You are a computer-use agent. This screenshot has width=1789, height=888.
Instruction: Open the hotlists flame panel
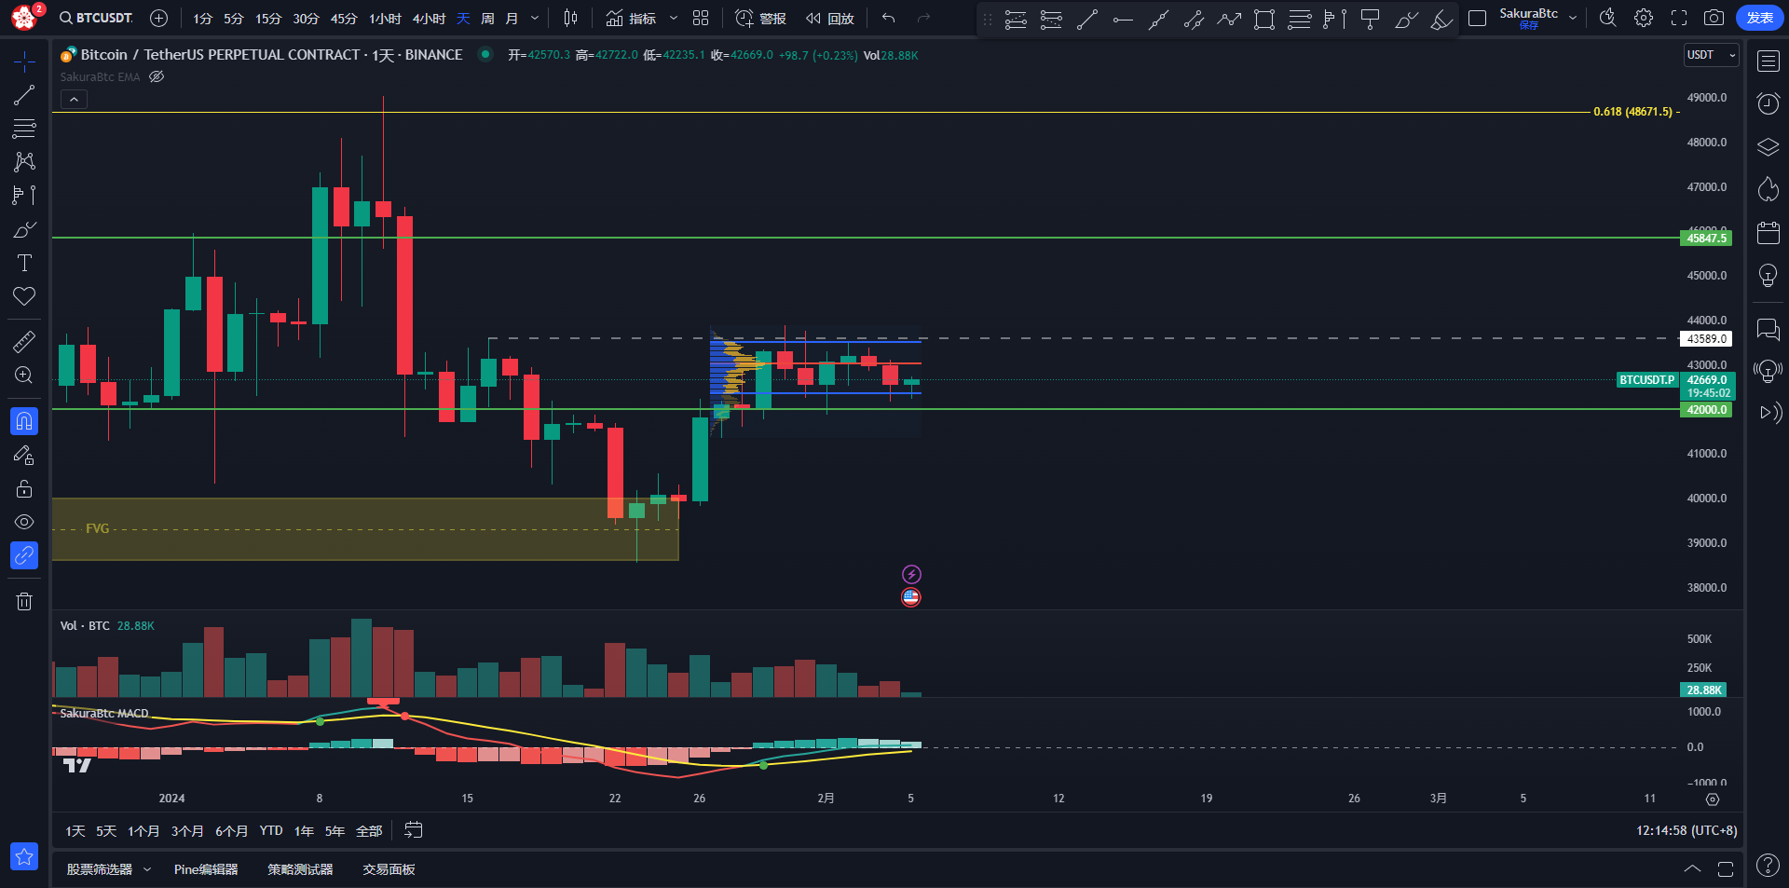1768,189
